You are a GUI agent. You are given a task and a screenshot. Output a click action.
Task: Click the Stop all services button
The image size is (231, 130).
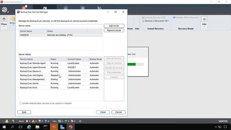pos(114,63)
